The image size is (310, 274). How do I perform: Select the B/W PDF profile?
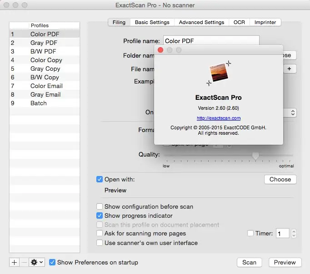tap(45, 51)
